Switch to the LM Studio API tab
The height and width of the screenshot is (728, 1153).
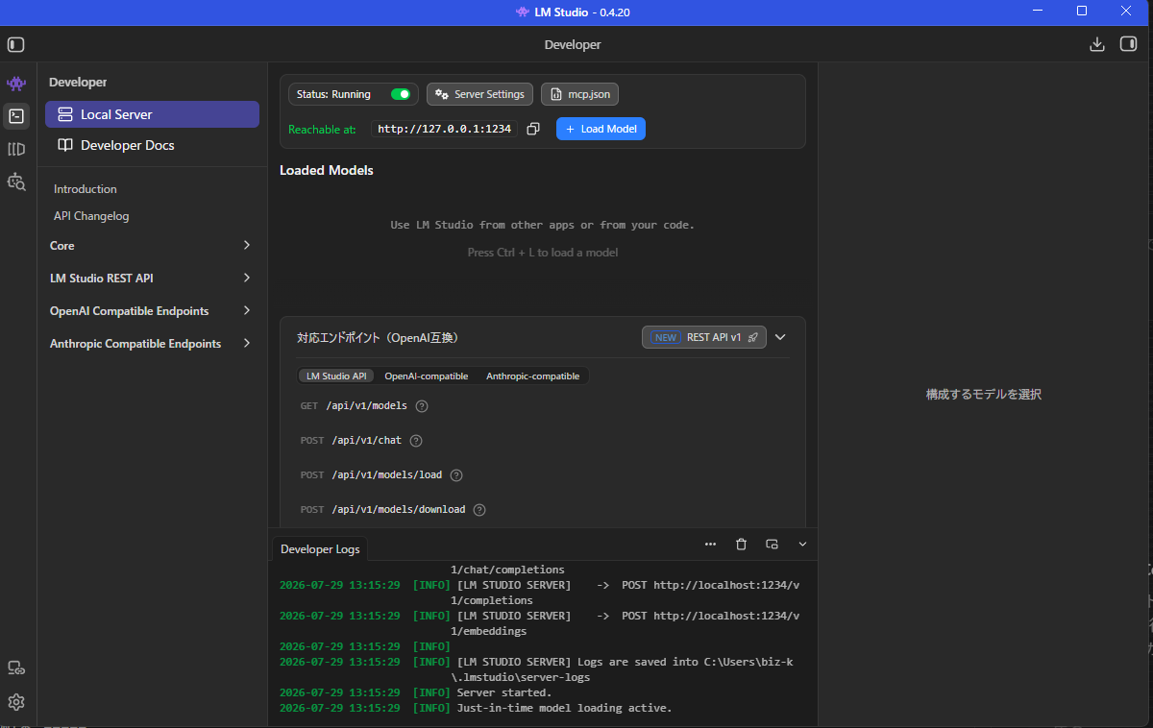(x=336, y=376)
